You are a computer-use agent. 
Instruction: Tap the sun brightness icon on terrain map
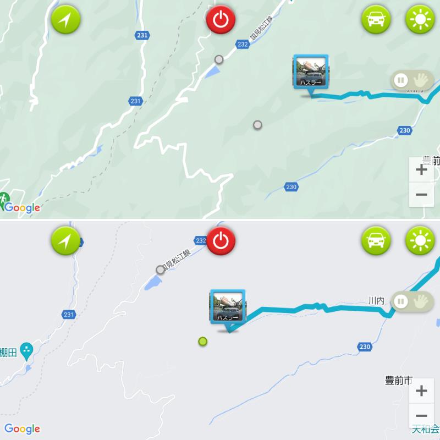coord(420,19)
